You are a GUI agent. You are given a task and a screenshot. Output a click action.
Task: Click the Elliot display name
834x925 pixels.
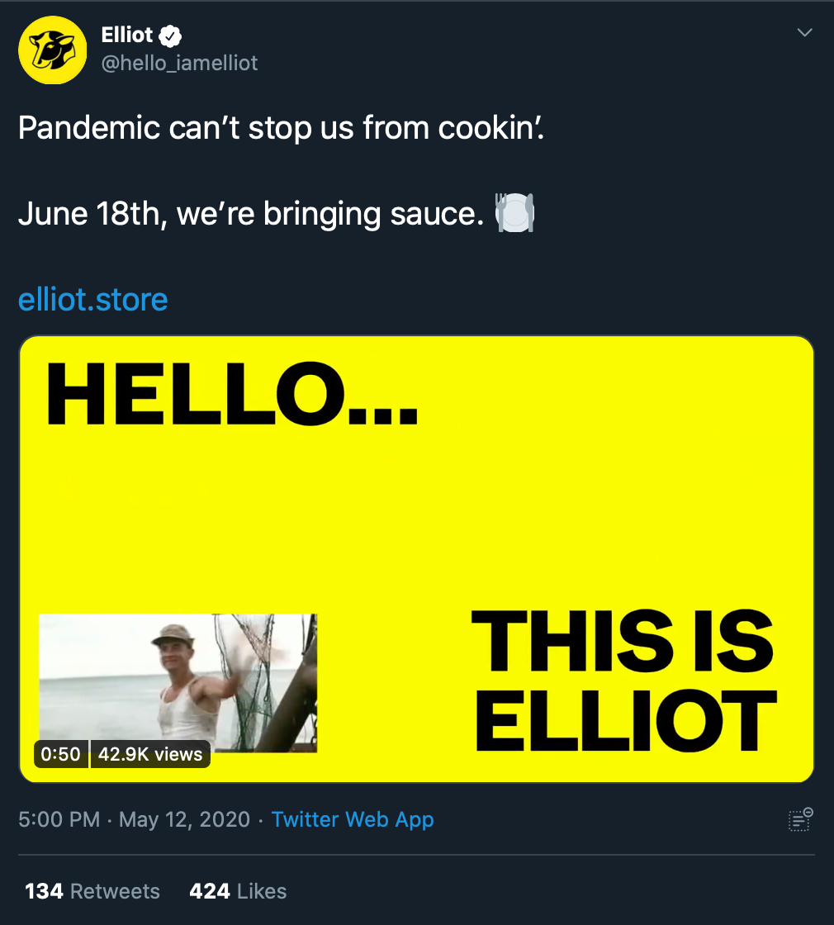pyautogui.click(x=126, y=36)
